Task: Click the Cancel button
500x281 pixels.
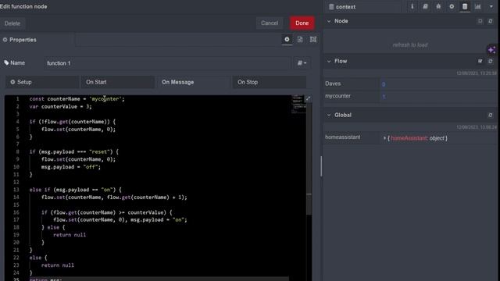Action: click(270, 23)
